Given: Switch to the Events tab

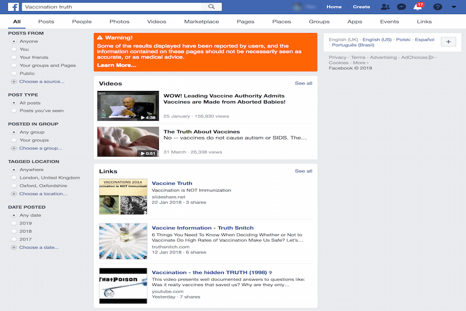Looking at the screenshot, I should click(x=389, y=21).
